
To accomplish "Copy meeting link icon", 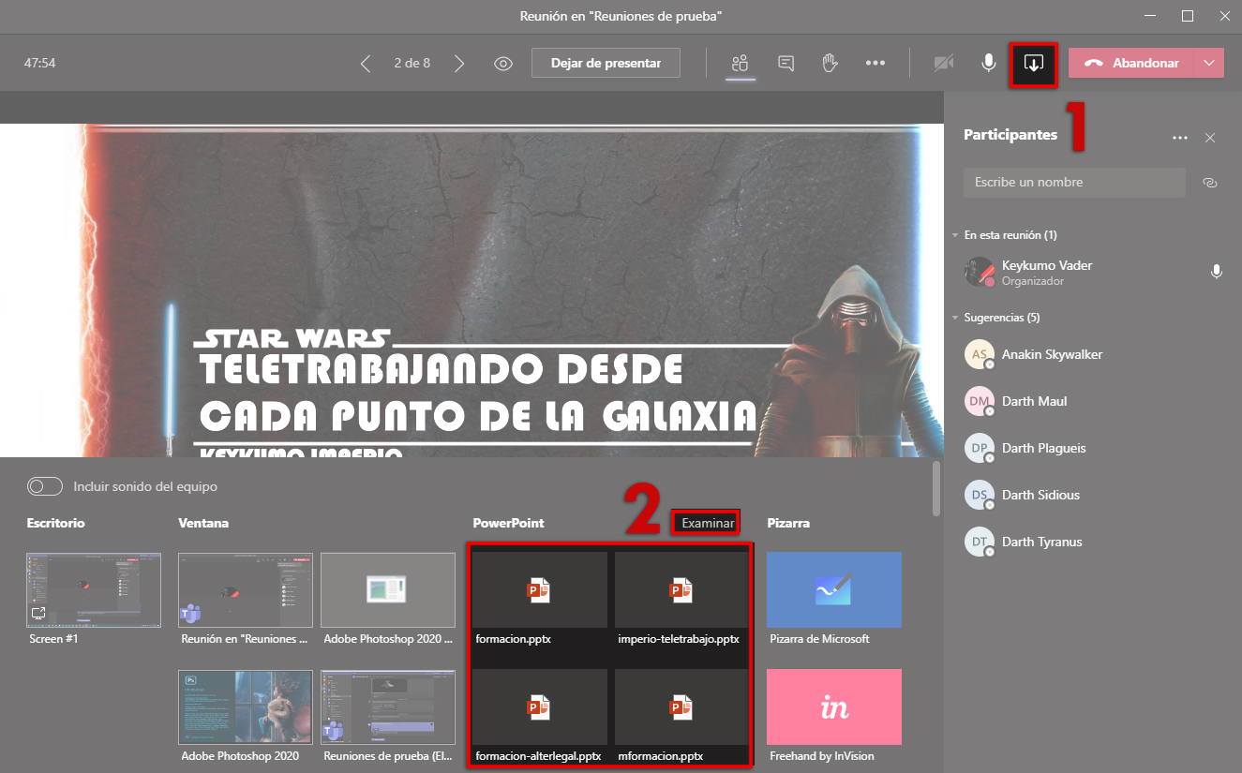I will pos(1210,183).
